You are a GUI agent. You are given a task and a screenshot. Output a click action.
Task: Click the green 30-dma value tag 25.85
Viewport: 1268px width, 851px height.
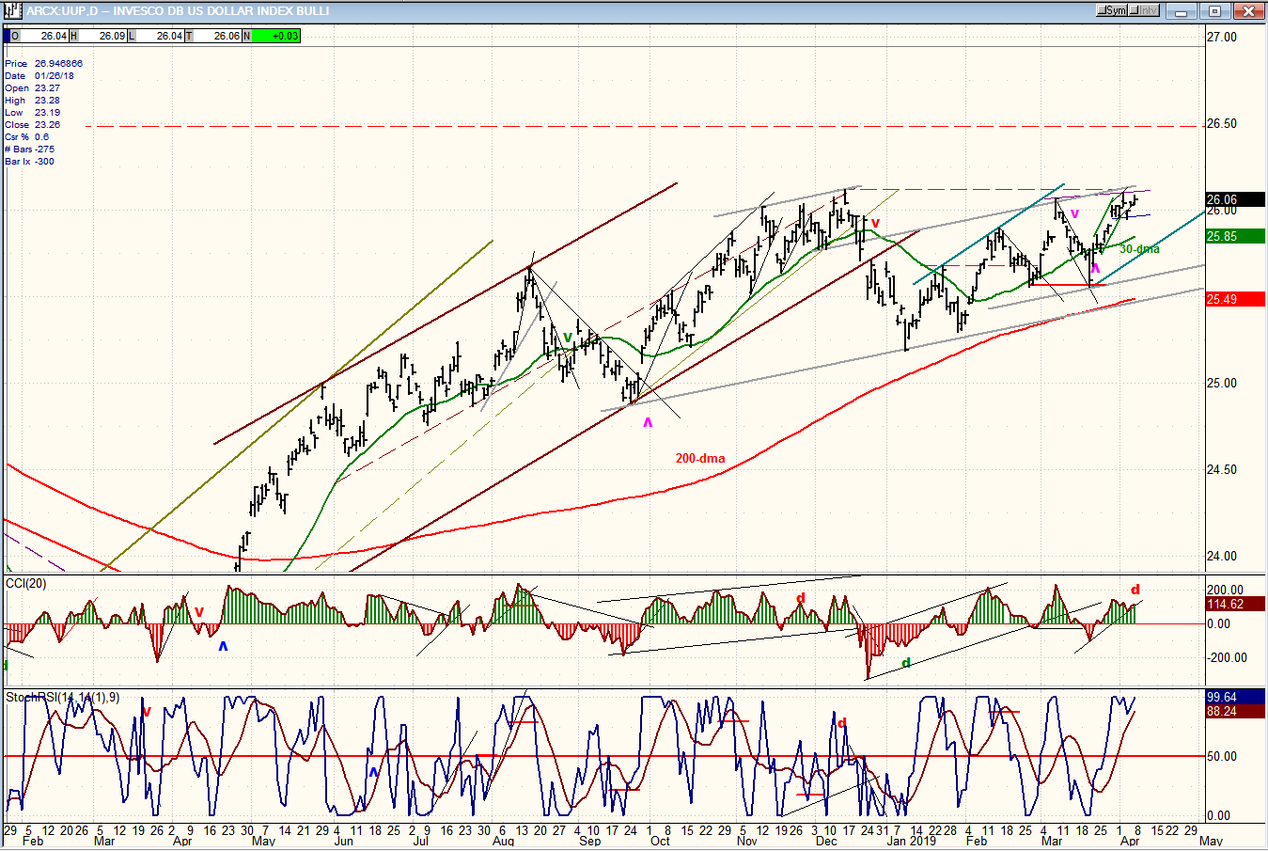click(1235, 236)
